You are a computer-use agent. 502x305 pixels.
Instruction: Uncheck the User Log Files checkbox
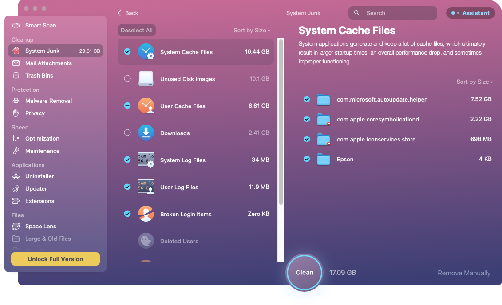point(127,187)
